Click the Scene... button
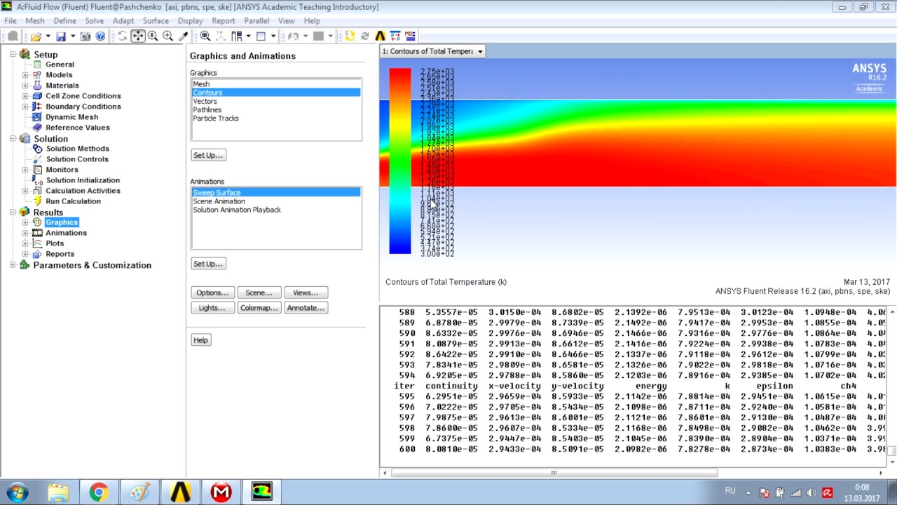The width and height of the screenshot is (897, 505). pos(259,292)
